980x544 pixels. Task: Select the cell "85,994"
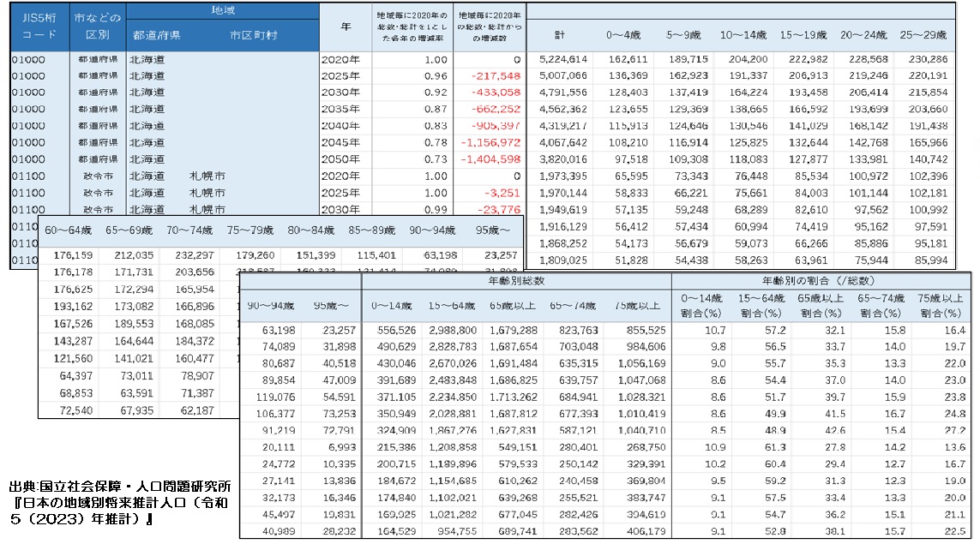931,260
